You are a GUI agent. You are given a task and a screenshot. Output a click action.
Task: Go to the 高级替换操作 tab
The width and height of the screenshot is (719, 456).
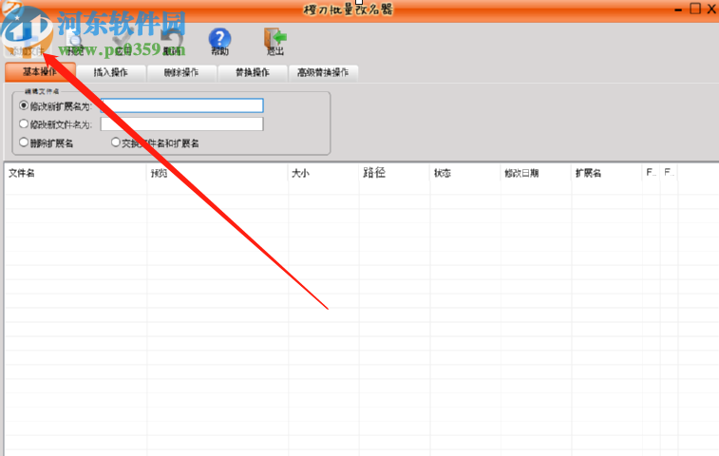pos(323,72)
